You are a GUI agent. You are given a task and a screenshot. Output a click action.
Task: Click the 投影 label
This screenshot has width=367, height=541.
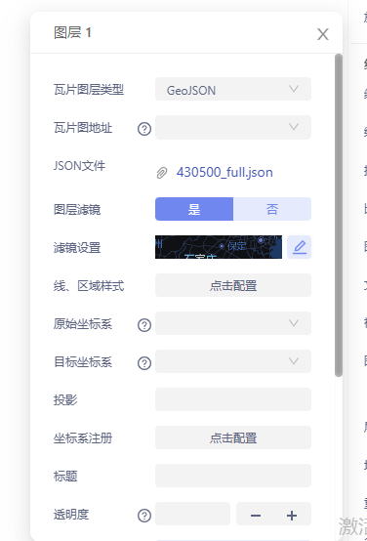(65, 399)
